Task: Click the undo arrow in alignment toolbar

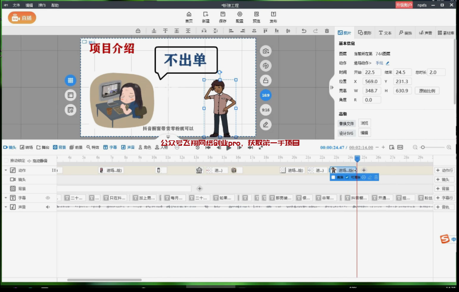Action: [x=304, y=31]
